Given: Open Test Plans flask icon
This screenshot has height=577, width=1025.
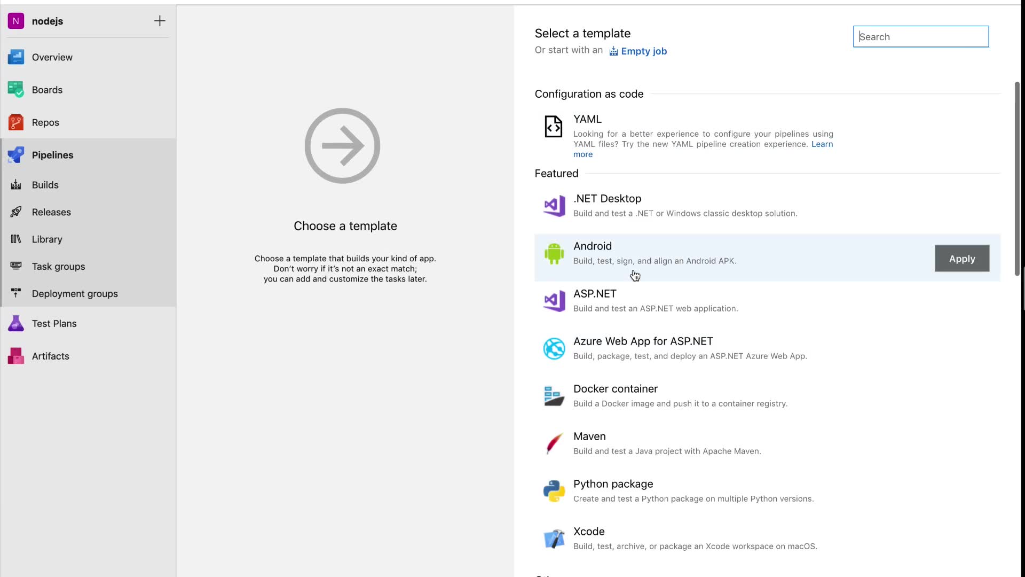Looking at the screenshot, I should pyautogui.click(x=16, y=324).
